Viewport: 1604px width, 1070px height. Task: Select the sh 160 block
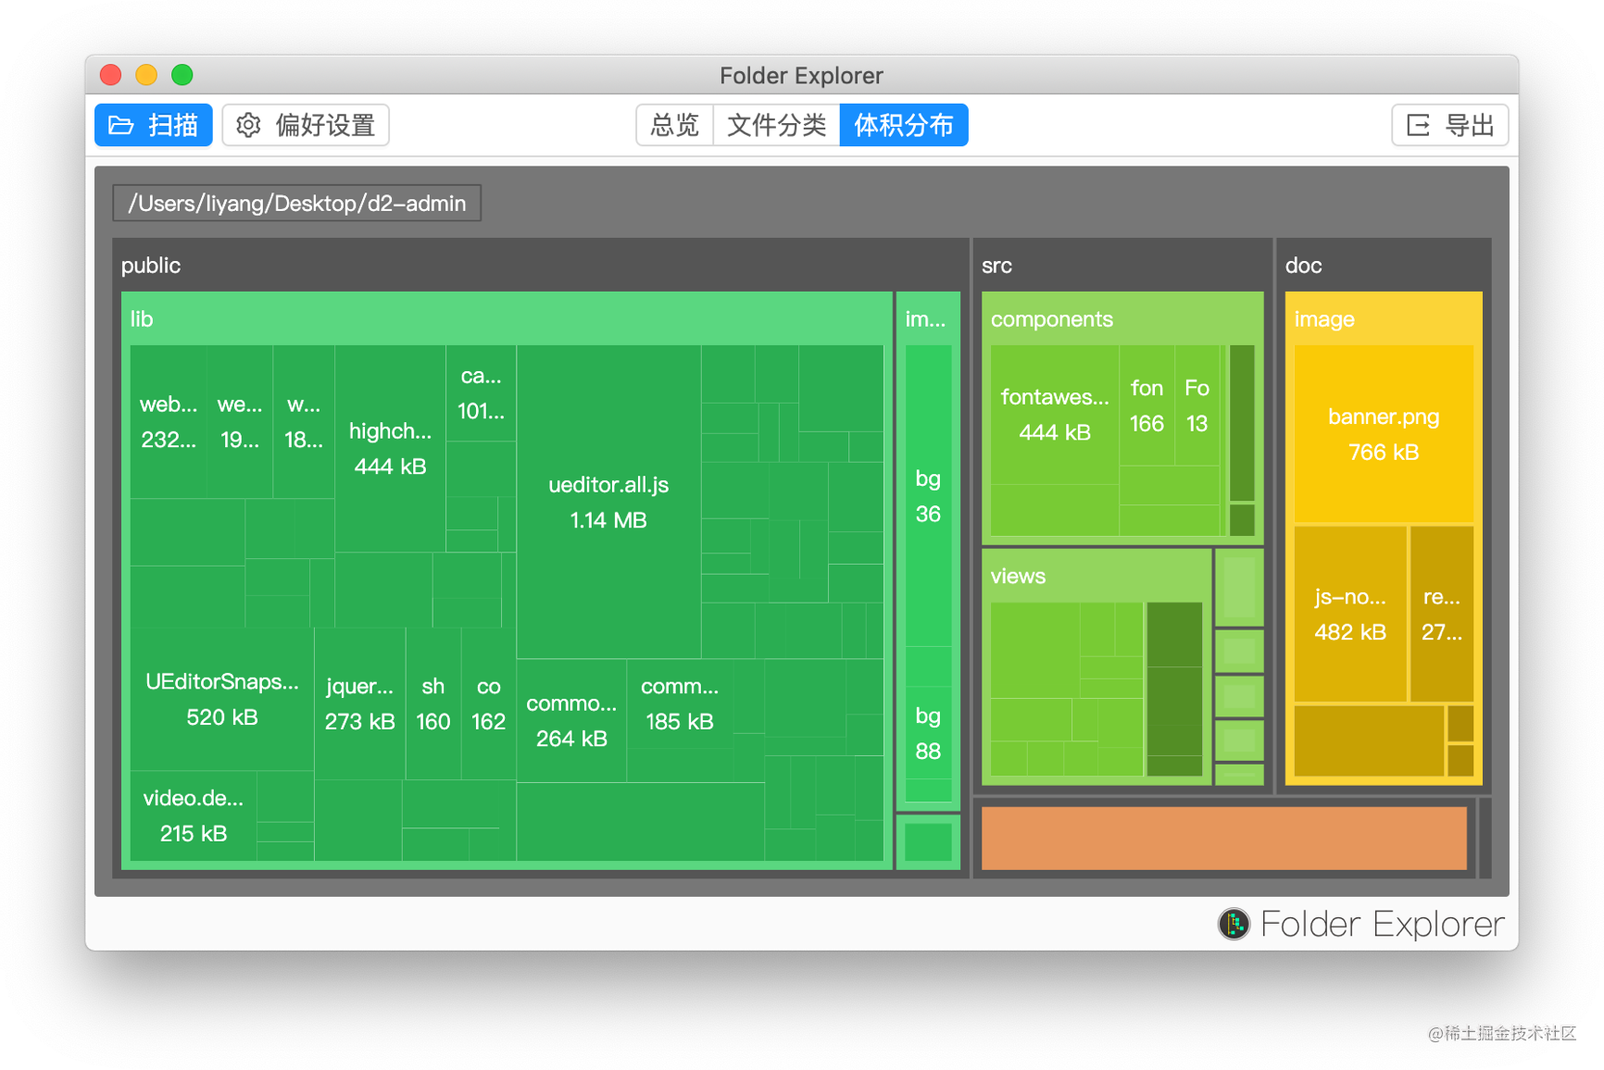tap(432, 703)
